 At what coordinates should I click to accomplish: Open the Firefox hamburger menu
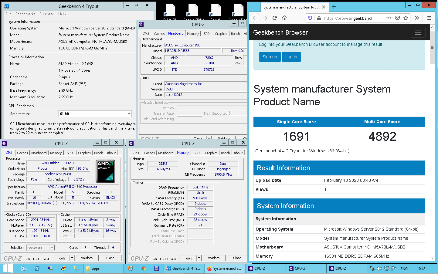coord(429,18)
